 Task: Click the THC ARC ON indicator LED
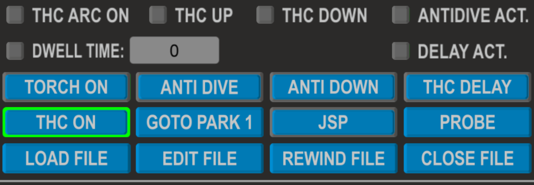pos(16,15)
